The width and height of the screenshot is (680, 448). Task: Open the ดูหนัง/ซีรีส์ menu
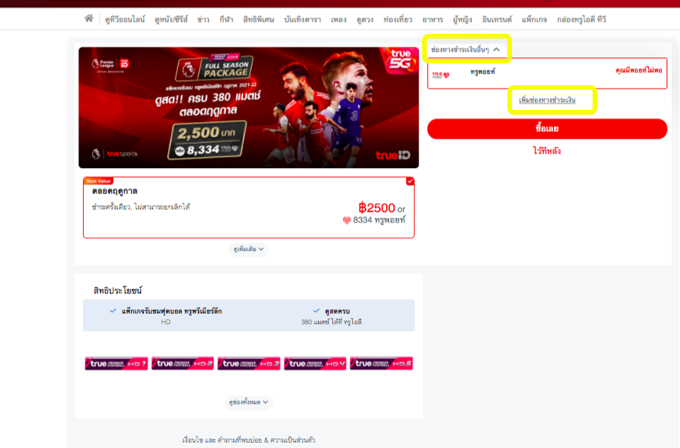click(171, 20)
